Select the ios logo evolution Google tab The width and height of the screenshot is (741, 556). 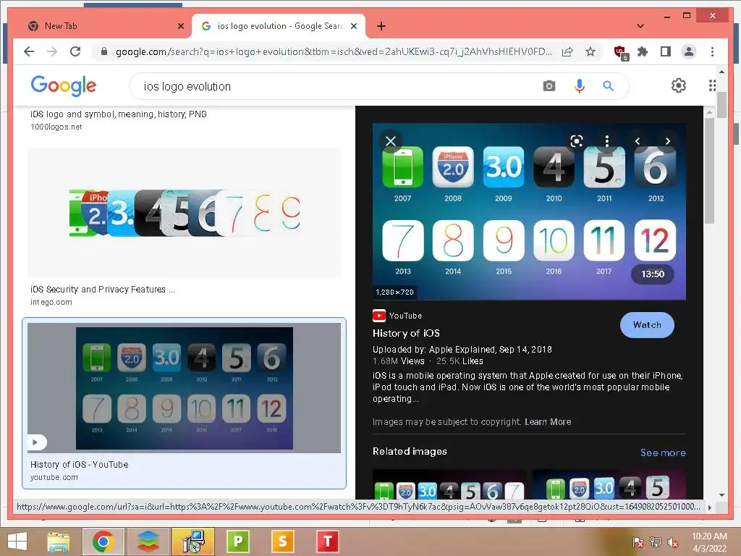(279, 26)
